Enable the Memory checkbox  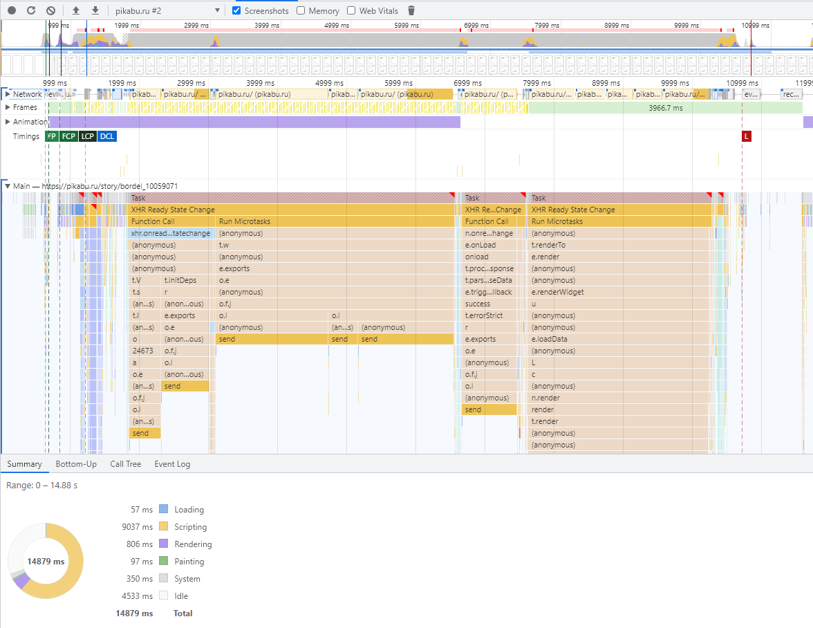click(x=301, y=10)
